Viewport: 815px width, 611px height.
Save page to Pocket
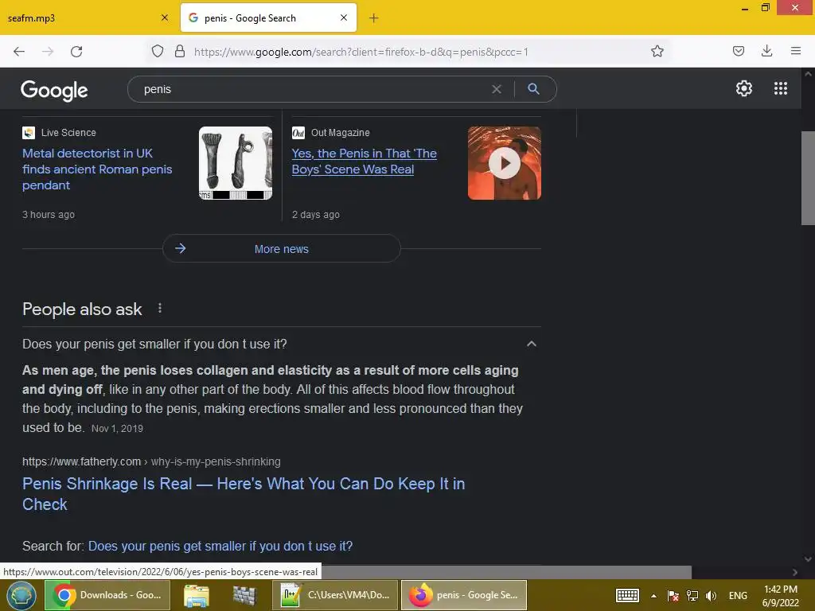coord(739,51)
